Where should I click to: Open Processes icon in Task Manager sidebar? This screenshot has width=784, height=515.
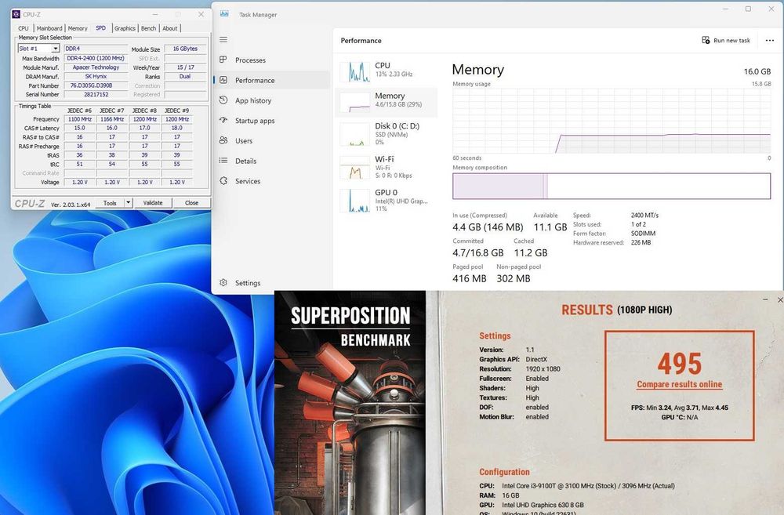coord(223,60)
